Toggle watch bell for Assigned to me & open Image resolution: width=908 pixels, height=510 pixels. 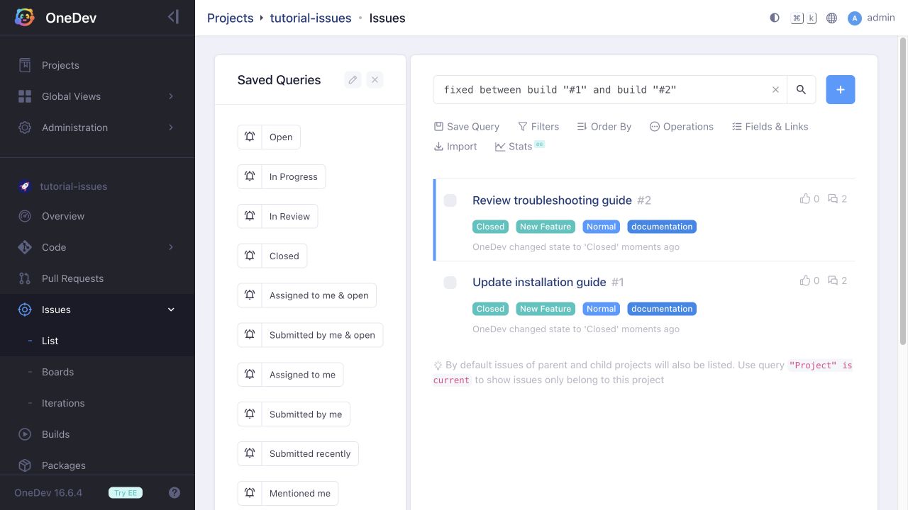pos(250,295)
